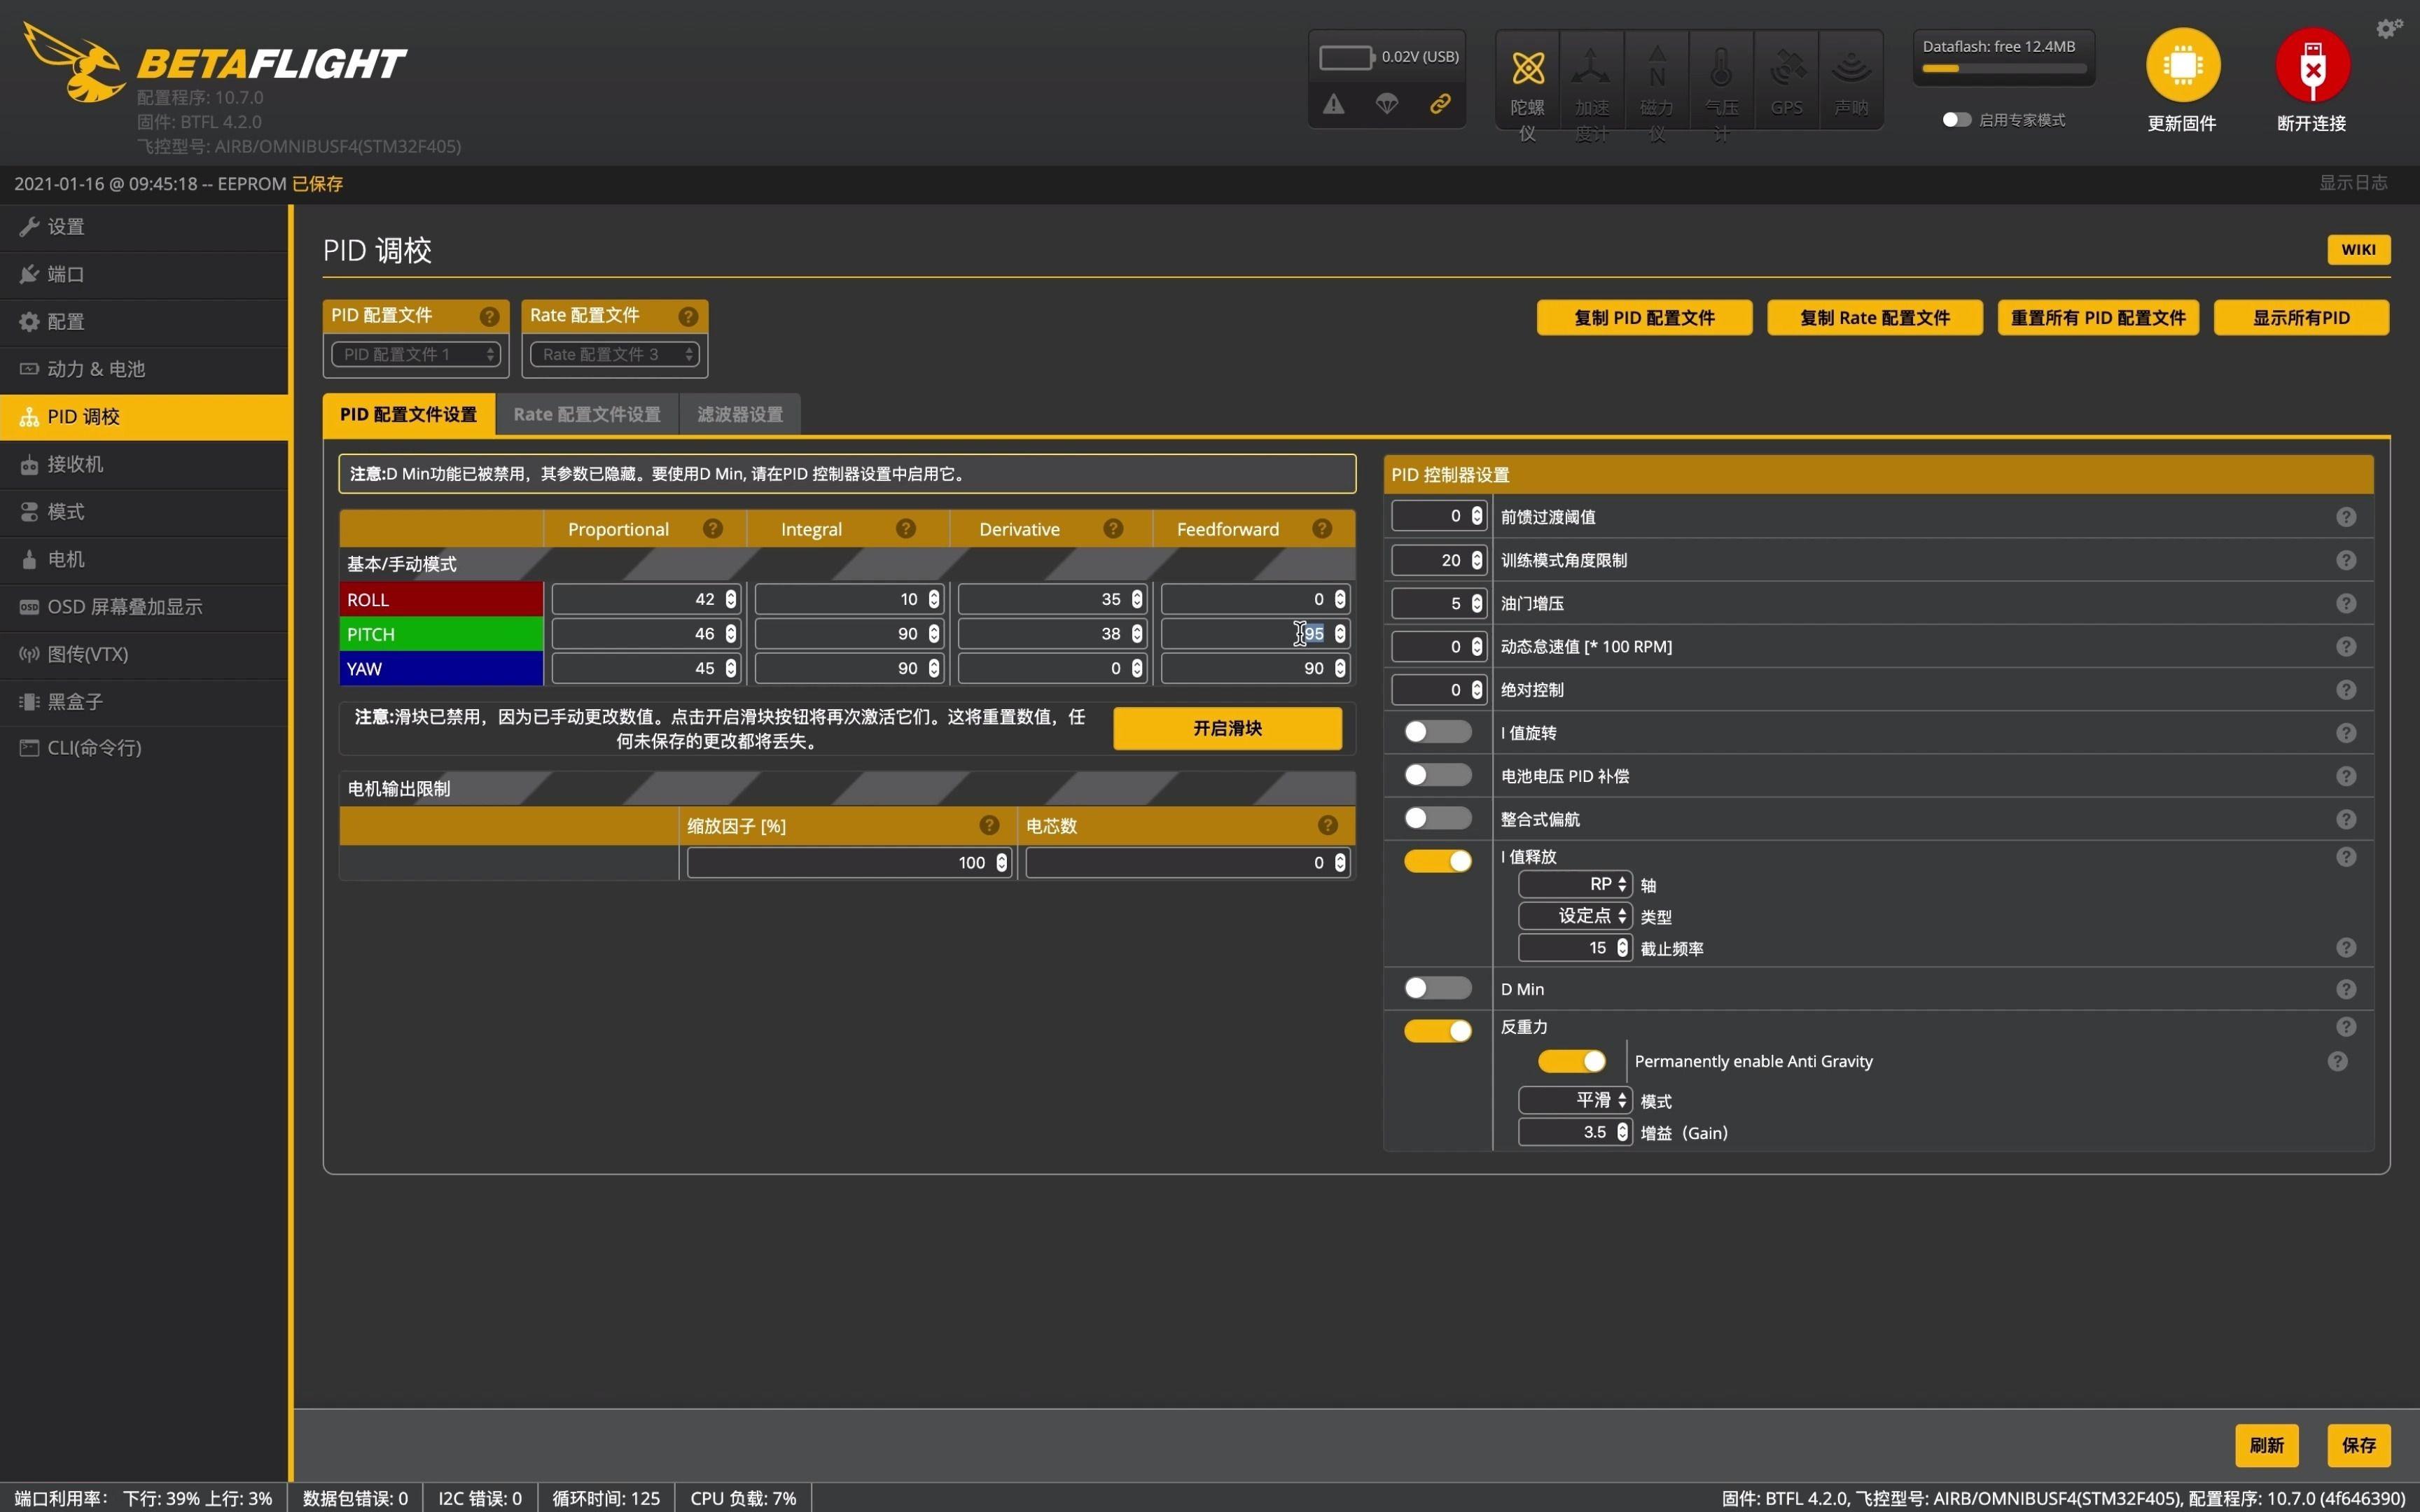Show help for 油门增压
Screen dimensions: 2420x1512
[2346, 603]
